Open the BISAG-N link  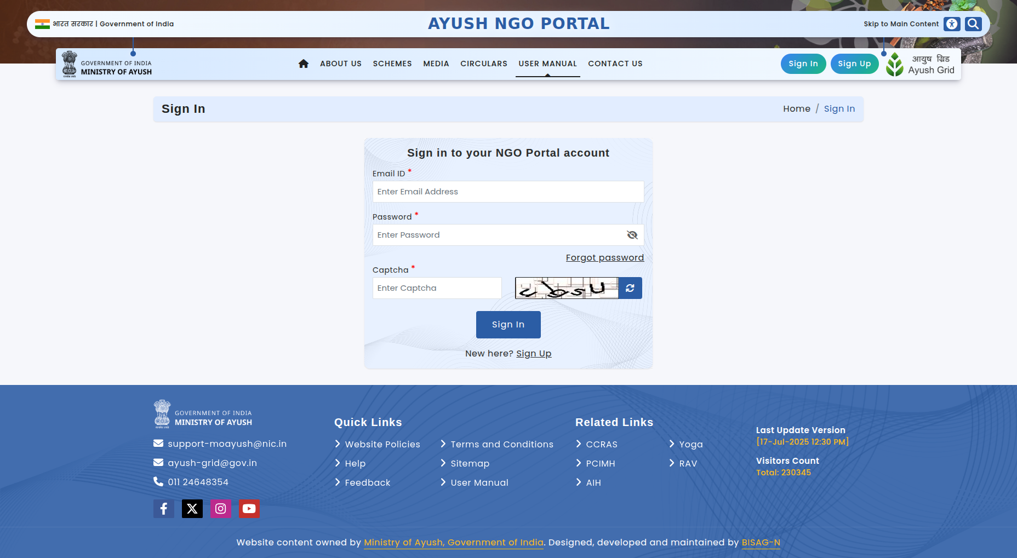[x=761, y=543]
